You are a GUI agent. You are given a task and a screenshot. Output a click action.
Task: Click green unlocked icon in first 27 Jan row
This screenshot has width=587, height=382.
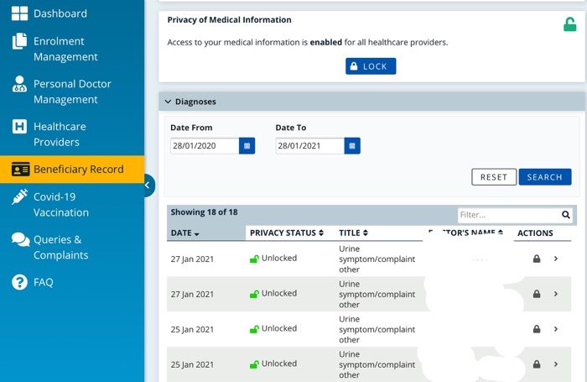tap(254, 259)
